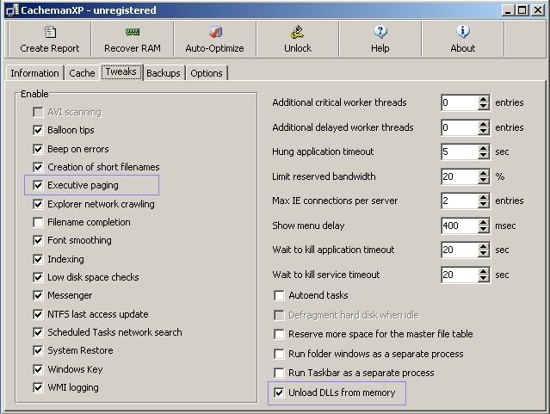
Task: Click the Unlock key icon
Action: (298, 32)
